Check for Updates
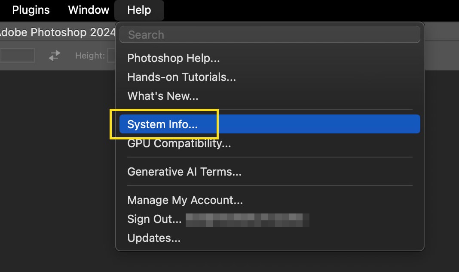This screenshot has height=272, width=459. (x=154, y=238)
